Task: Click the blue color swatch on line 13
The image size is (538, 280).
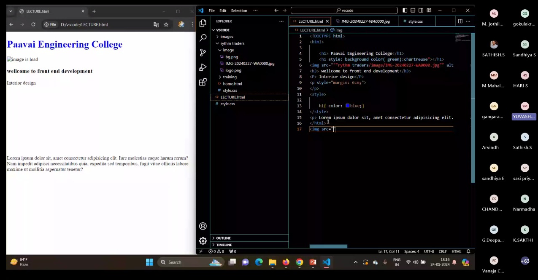Action: 347,106
